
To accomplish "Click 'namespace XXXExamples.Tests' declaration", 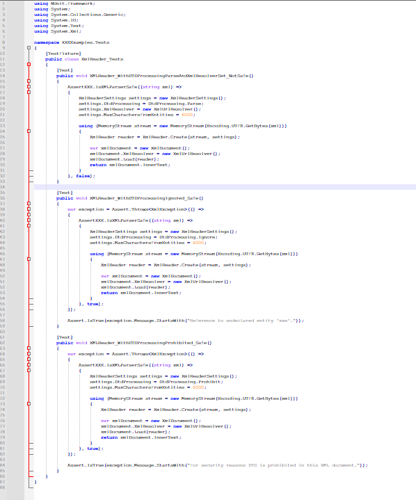I will pyautogui.click(x=72, y=42).
